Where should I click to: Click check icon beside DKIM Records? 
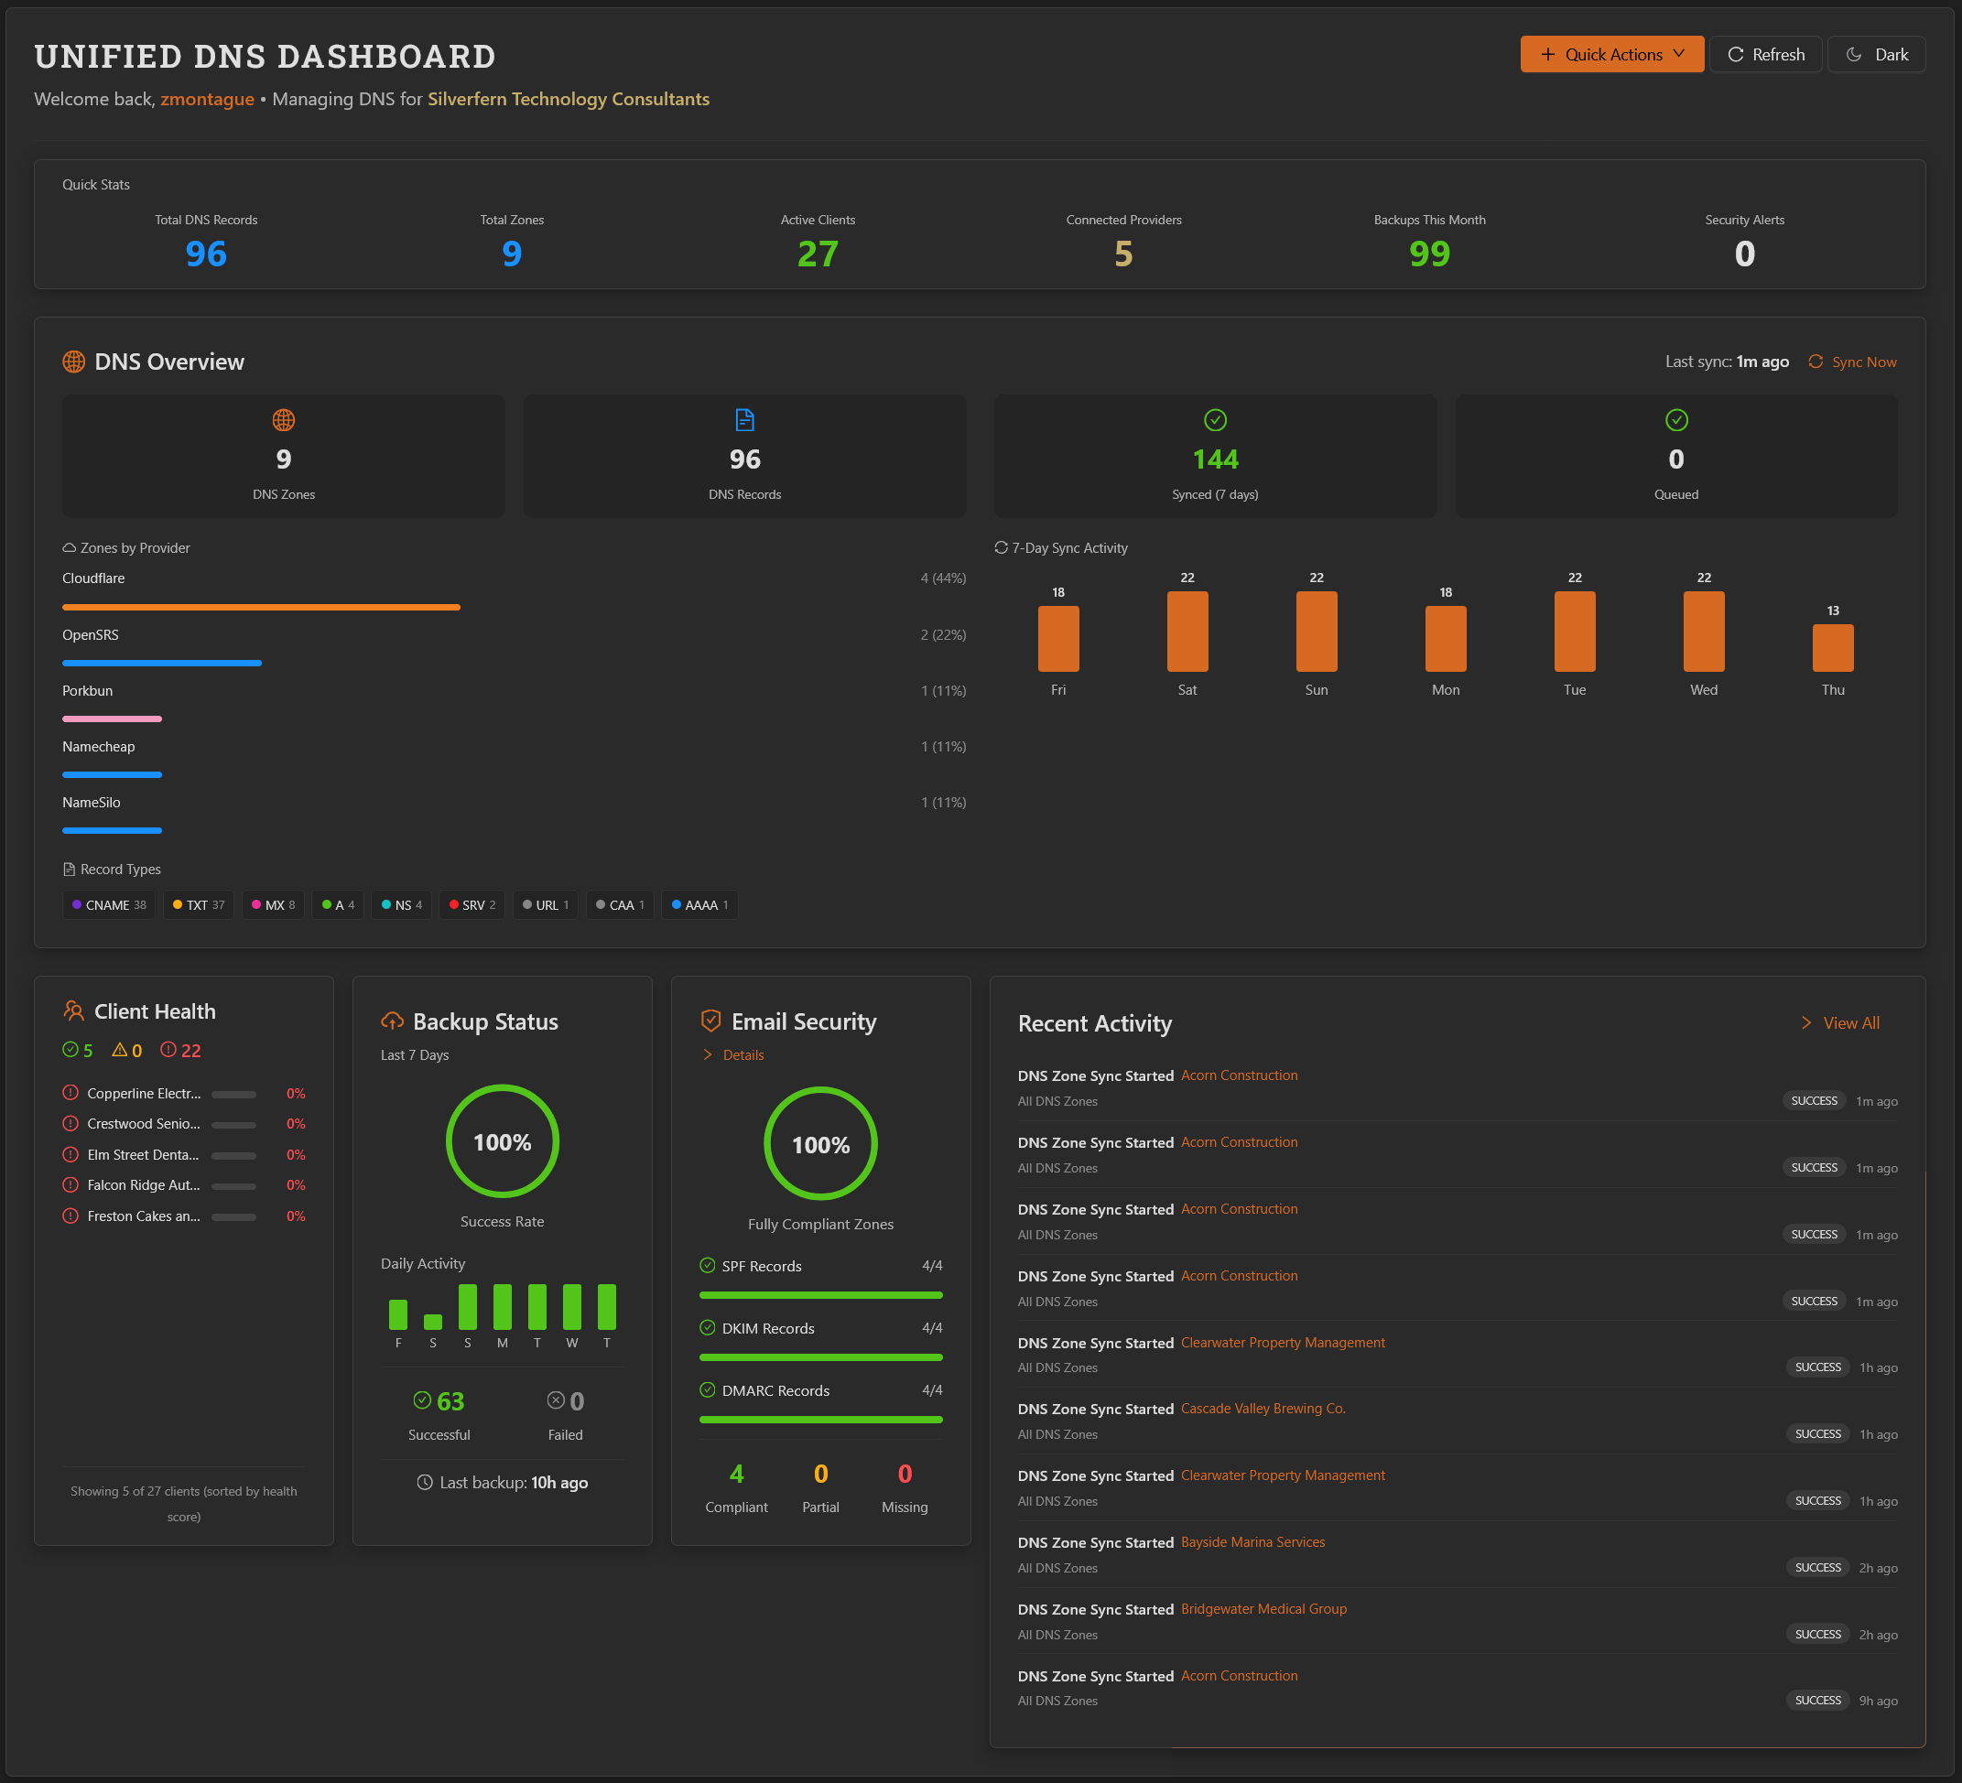708,1327
